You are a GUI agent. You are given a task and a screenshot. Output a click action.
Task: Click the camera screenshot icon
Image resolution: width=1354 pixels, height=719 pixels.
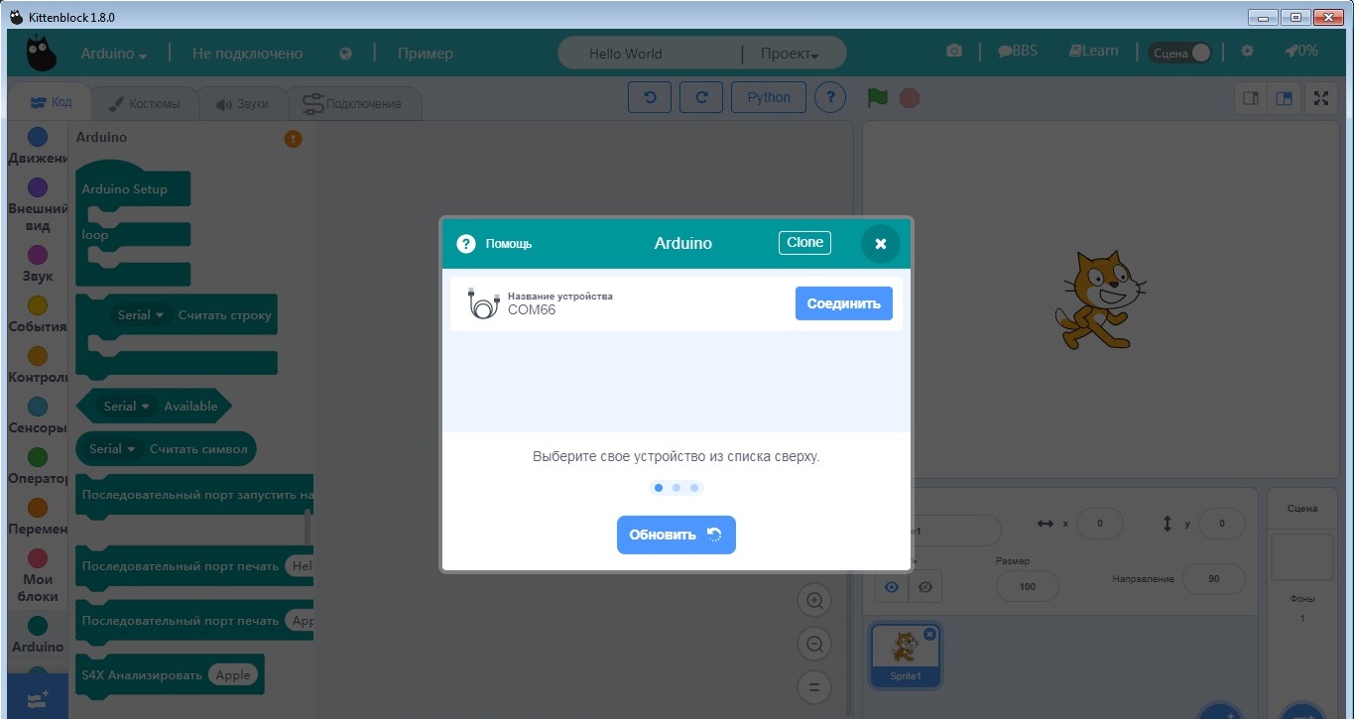click(954, 51)
